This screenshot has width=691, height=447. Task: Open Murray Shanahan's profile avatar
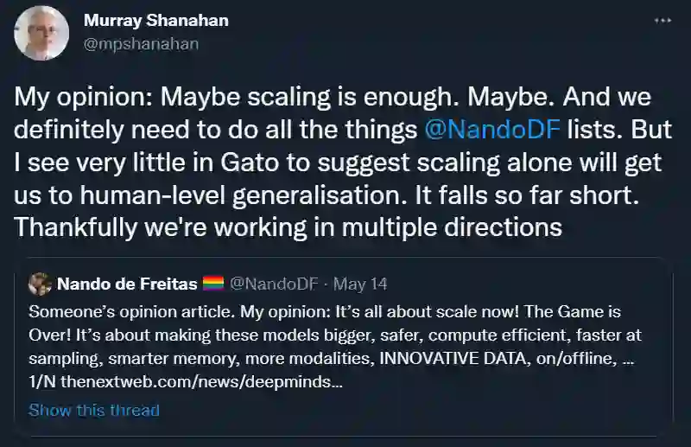(41, 33)
